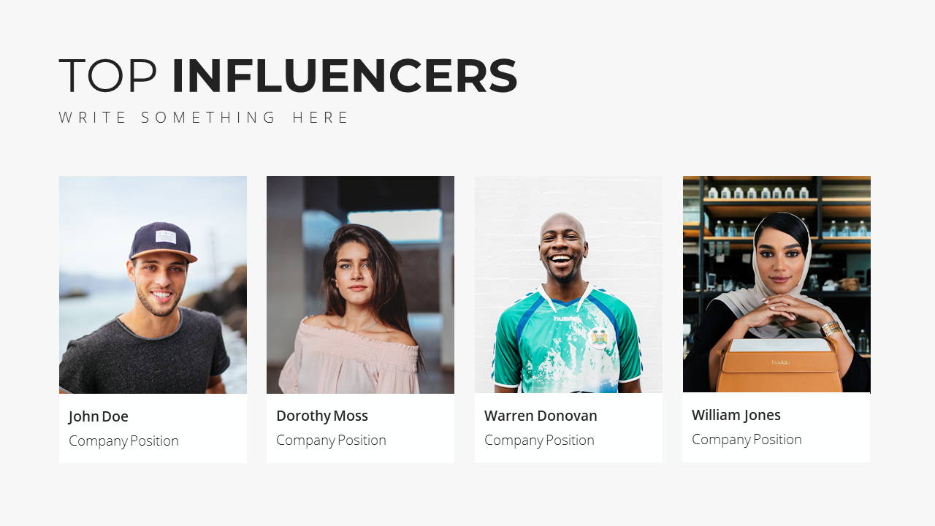Select Company Position under John Doe
The image size is (935, 526).
(123, 441)
